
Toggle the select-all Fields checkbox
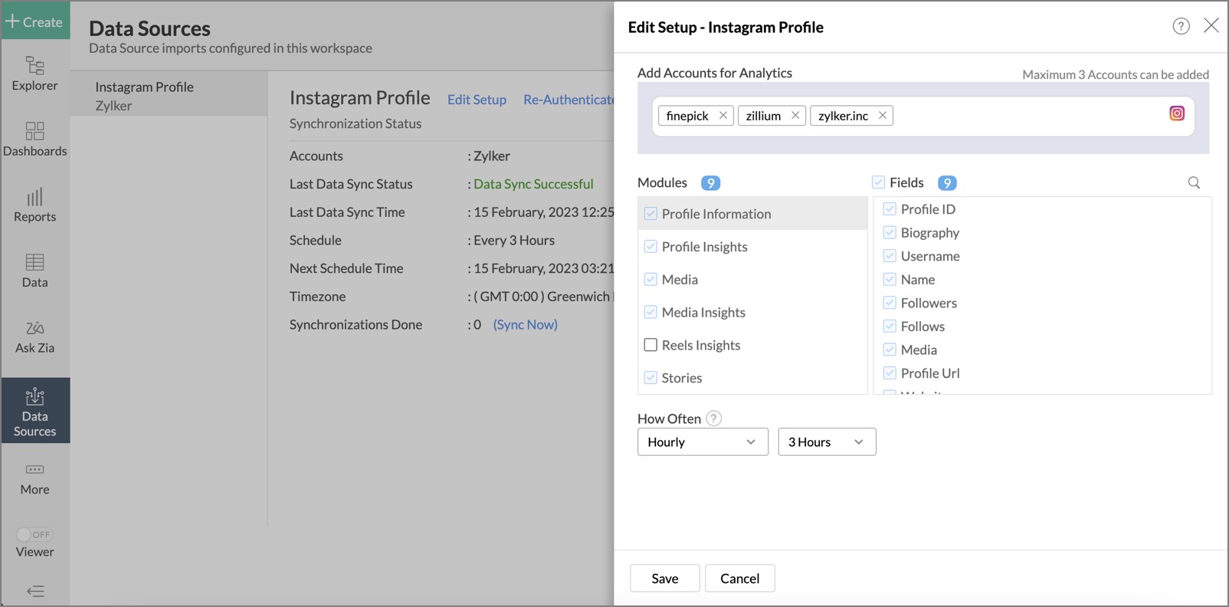point(878,182)
